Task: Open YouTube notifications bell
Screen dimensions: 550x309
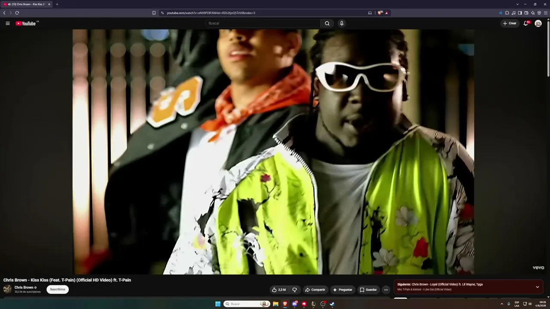Action: (526, 23)
